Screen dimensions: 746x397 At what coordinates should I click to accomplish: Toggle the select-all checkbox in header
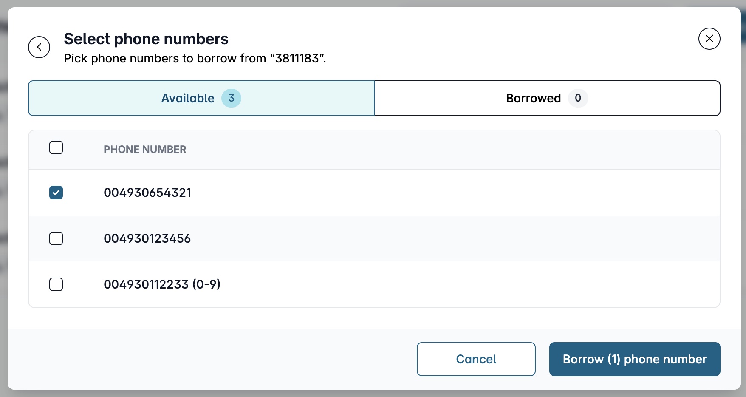tap(56, 147)
